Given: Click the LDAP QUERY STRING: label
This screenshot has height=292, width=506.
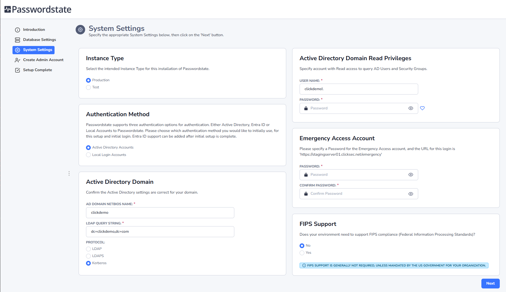Looking at the screenshot, I should point(104,224).
